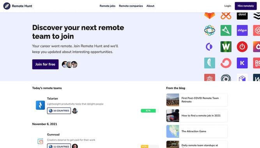Click Talarian's 16 Countries badge
The height and width of the screenshot is (148, 260).
coord(59,111)
